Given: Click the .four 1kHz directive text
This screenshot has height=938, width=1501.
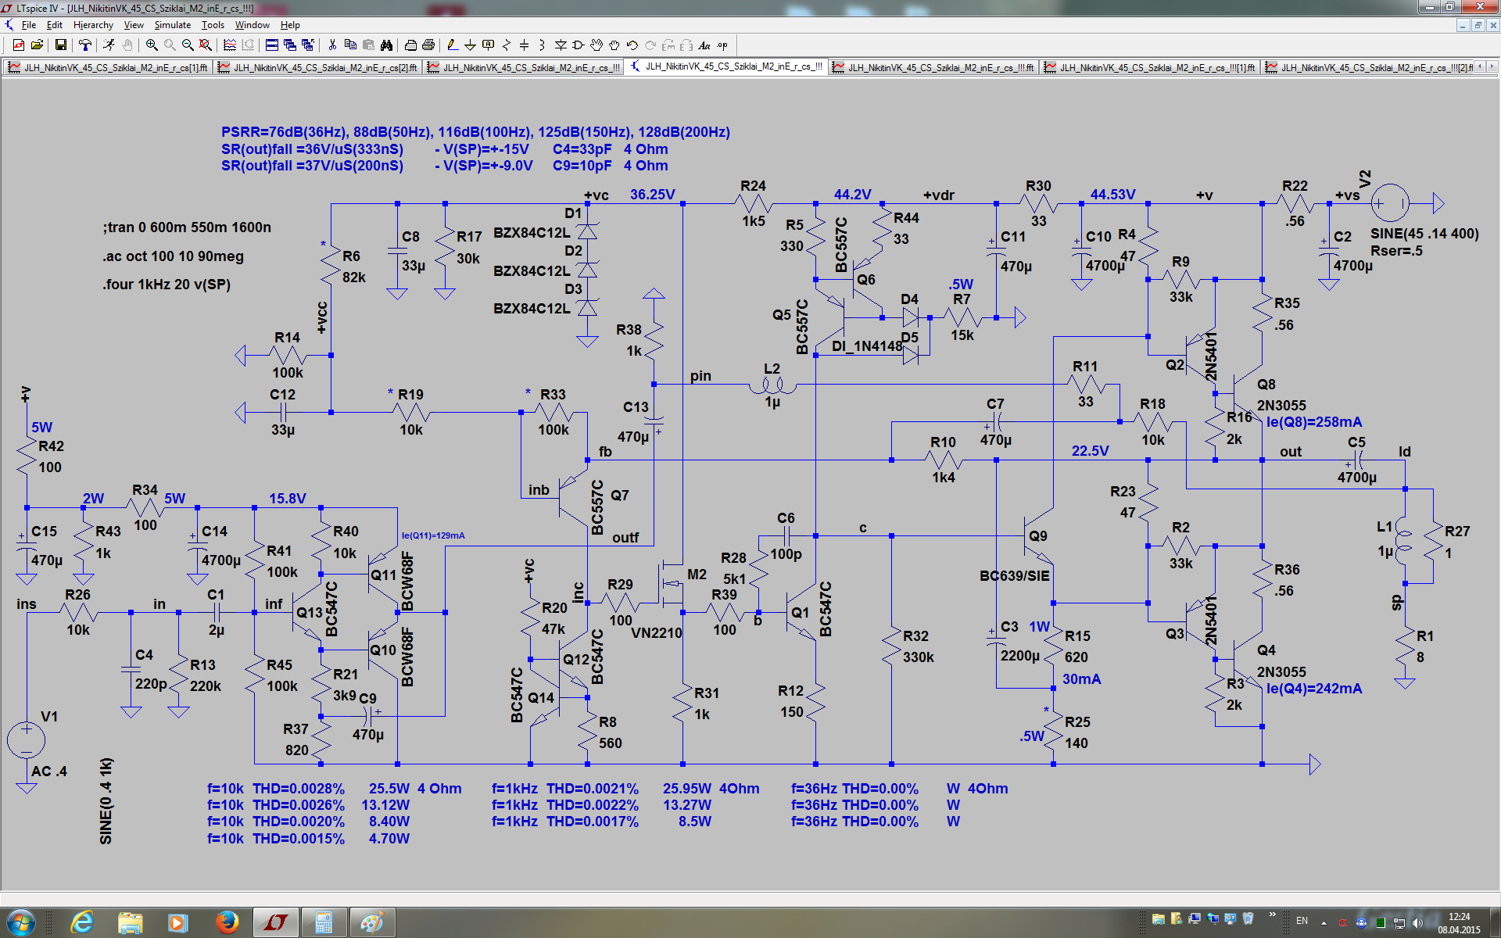Looking at the screenshot, I should [x=167, y=285].
